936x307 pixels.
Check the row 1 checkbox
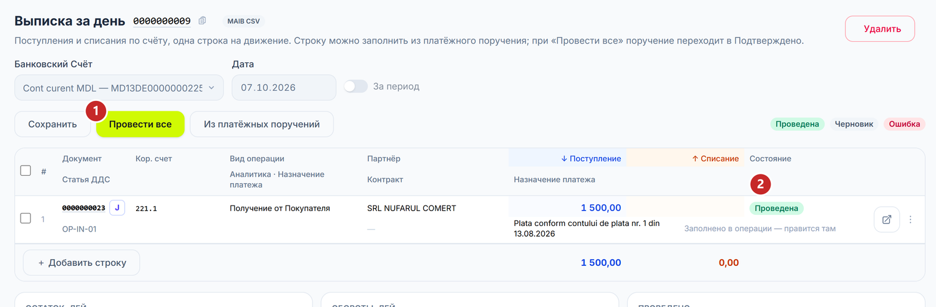tap(26, 218)
